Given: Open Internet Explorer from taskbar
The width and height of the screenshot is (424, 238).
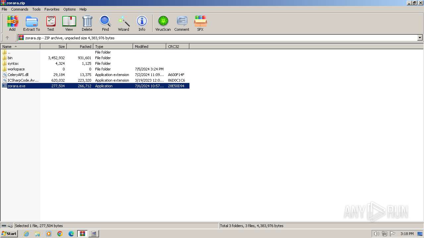Looking at the screenshot, I should click(x=26, y=234).
